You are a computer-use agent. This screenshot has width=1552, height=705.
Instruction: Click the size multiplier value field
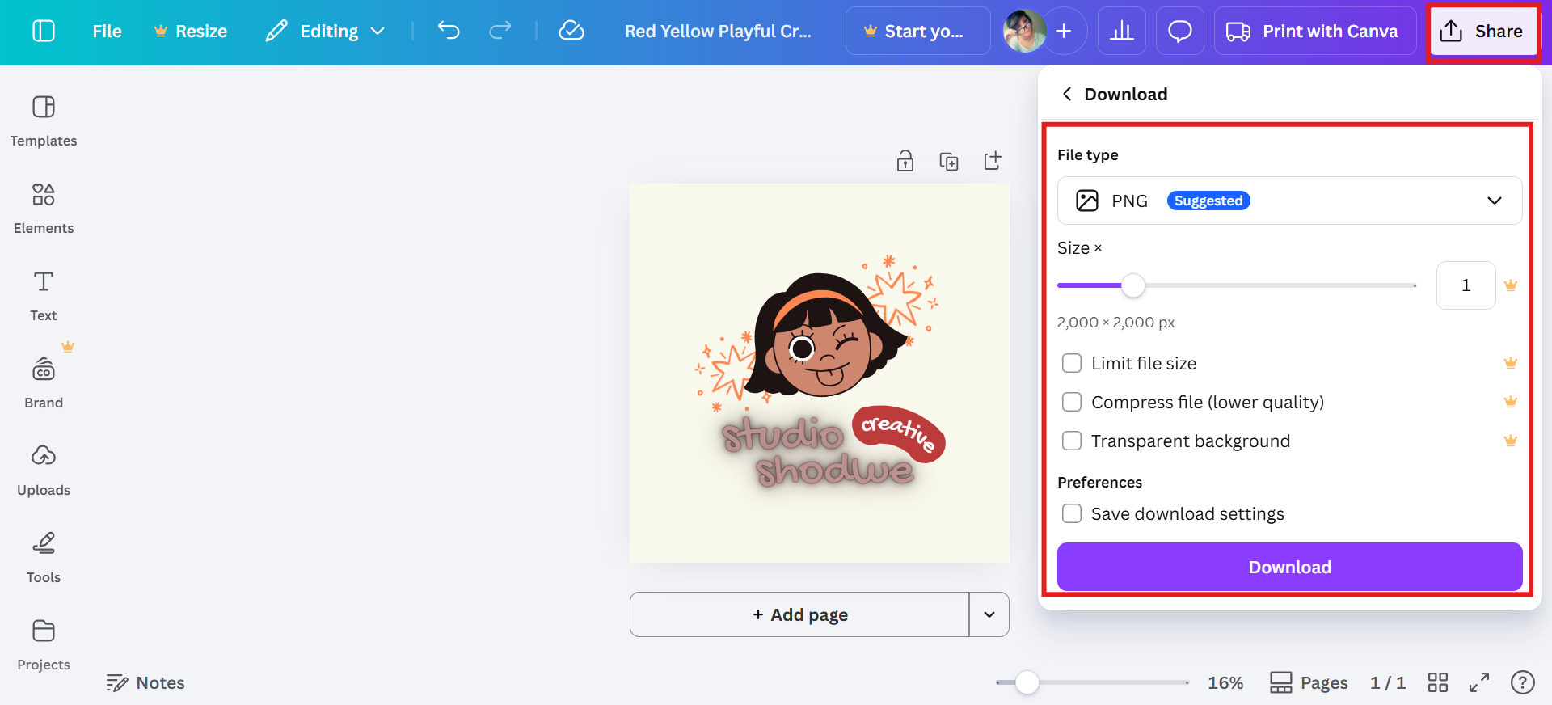click(1466, 285)
